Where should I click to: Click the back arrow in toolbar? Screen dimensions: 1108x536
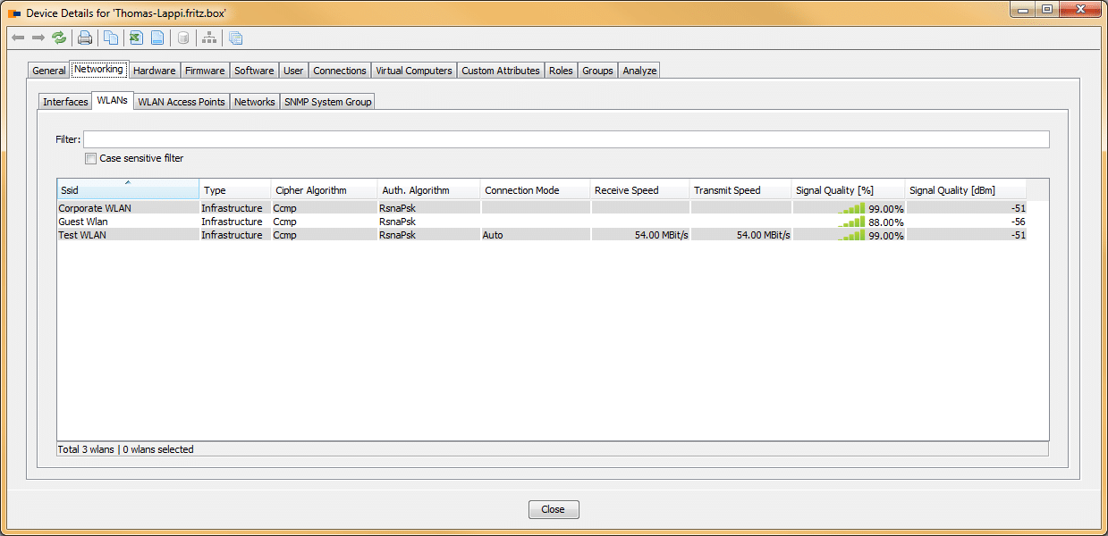[x=18, y=38]
